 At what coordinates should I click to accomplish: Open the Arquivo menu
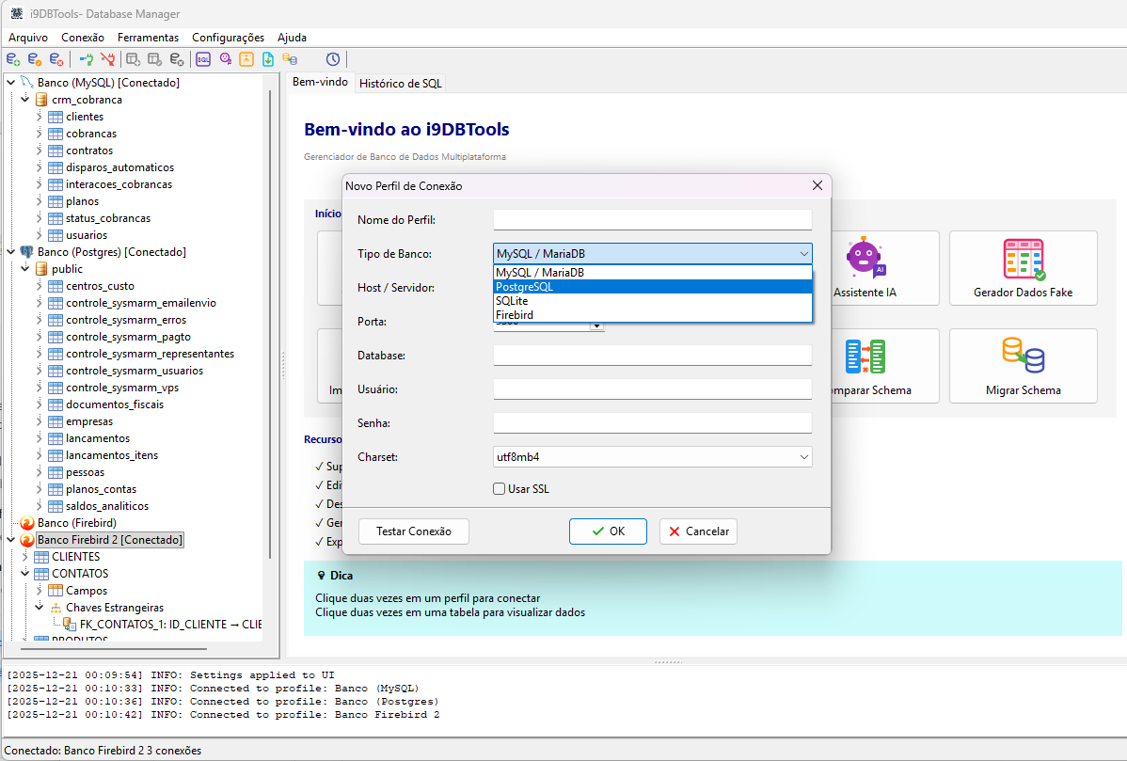click(28, 38)
